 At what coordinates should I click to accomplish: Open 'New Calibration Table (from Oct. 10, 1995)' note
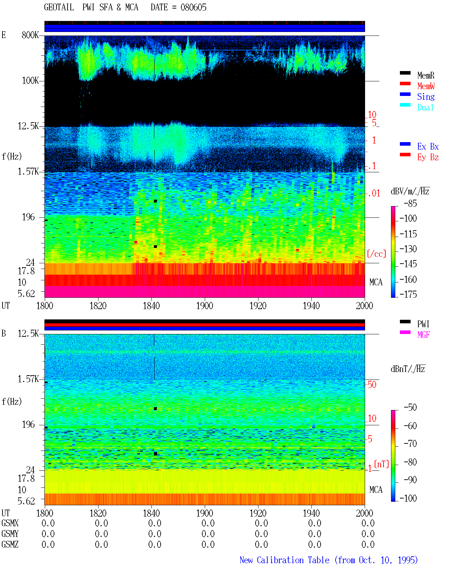(x=328, y=560)
